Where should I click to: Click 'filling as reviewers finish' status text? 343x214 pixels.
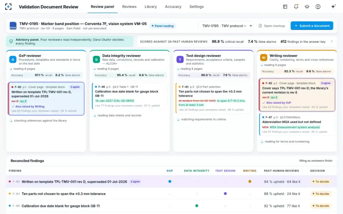coord(316,161)
